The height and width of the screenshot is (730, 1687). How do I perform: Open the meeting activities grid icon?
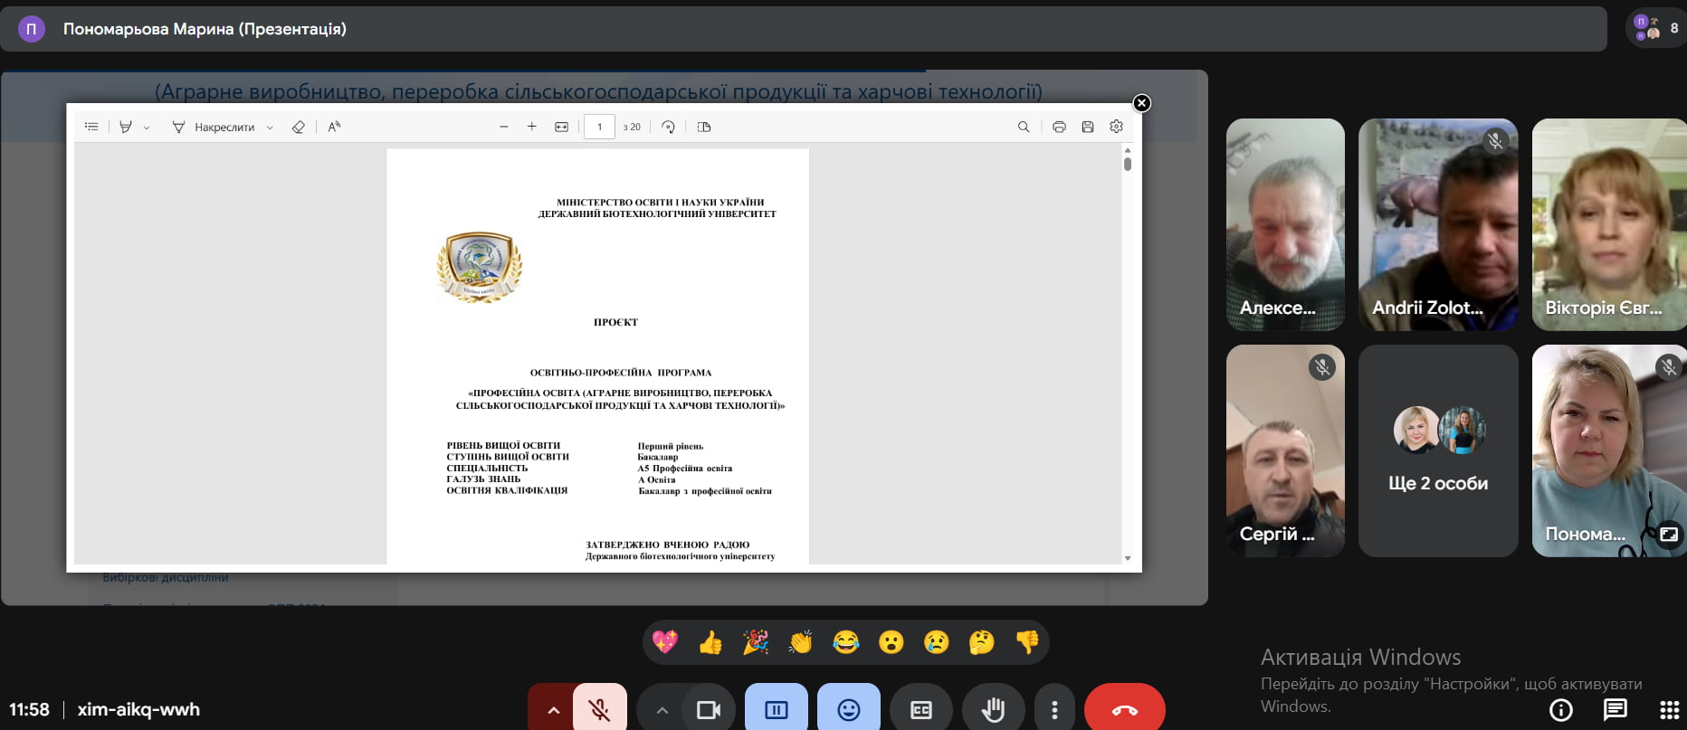(x=1669, y=710)
